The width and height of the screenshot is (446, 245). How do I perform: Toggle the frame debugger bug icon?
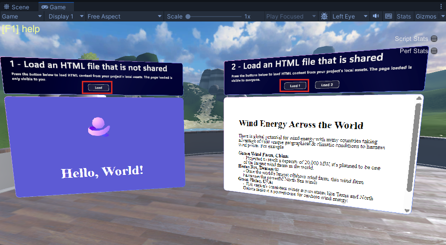point(324,16)
